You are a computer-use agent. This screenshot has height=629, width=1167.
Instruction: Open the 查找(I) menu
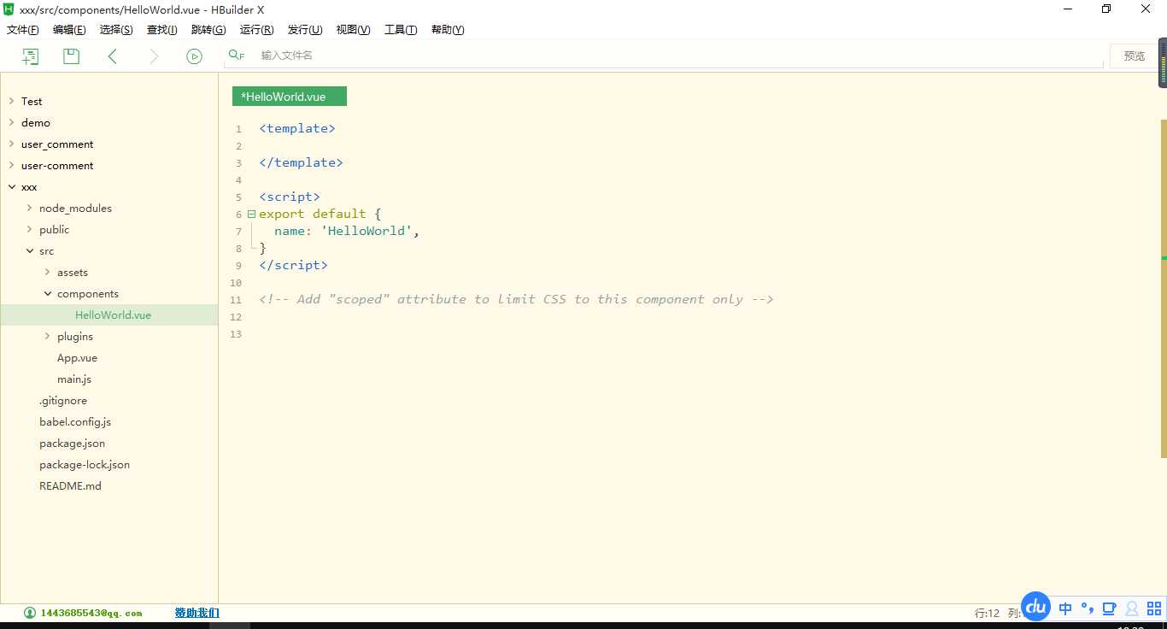[162, 30]
